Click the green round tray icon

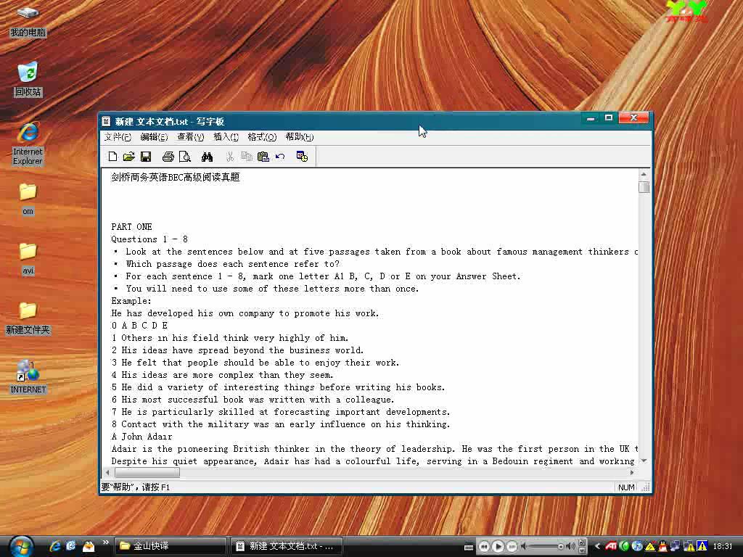[x=624, y=546]
